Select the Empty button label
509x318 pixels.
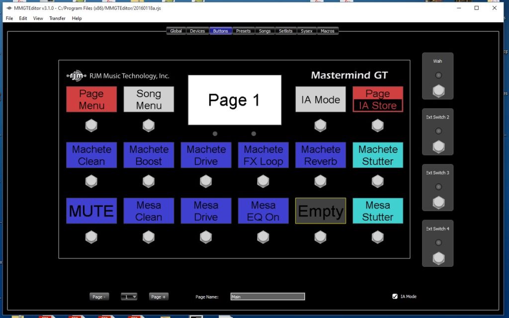321,211
